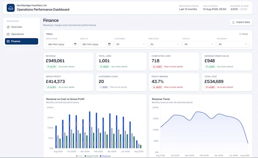Open the Date To calendar picker icon
The image size is (258, 158).
coord(109,44)
